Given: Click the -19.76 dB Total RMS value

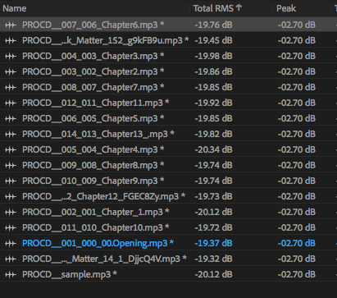Looking at the screenshot, I should point(213,25).
